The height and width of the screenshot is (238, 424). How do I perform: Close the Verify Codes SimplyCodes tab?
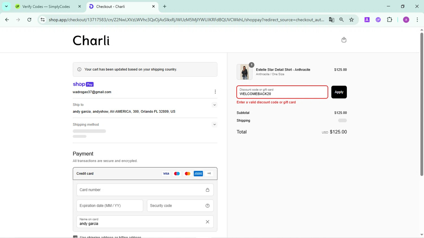coord(80,6)
